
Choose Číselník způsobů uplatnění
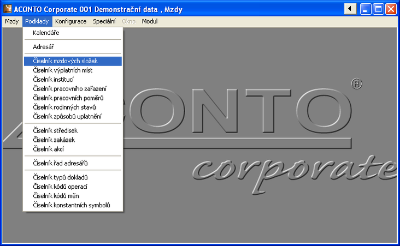pyautogui.click(x=73, y=116)
